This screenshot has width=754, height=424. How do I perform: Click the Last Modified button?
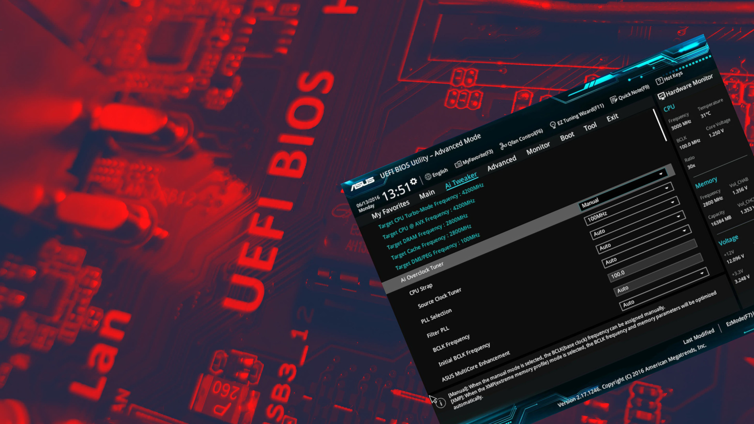[698, 336]
